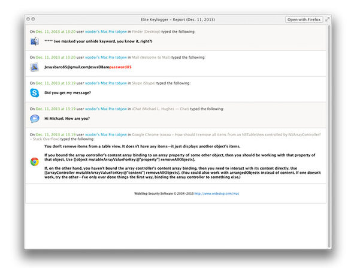Click the Google Chrome icon in last entry
The height and width of the screenshot is (268, 357).
tap(35, 161)
